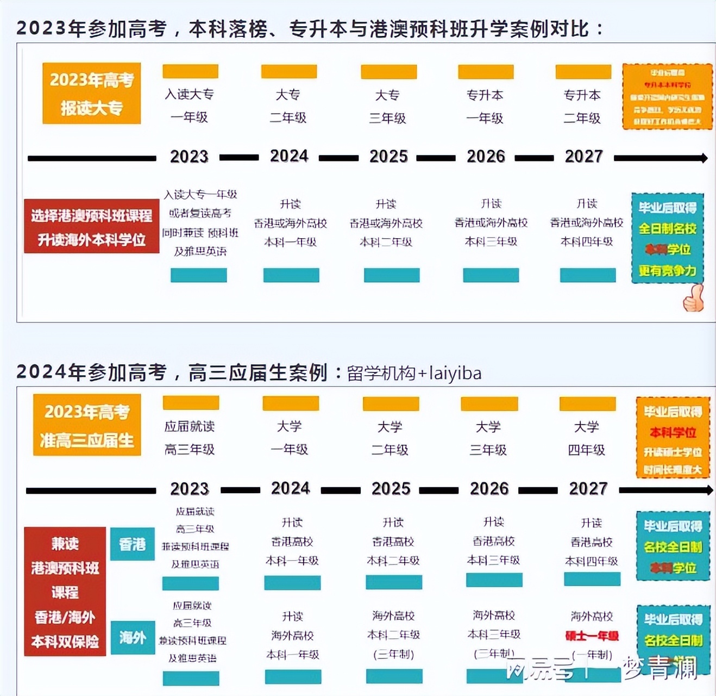Click the text 或者复读高考 同时兼读预科班

[200, 223]
